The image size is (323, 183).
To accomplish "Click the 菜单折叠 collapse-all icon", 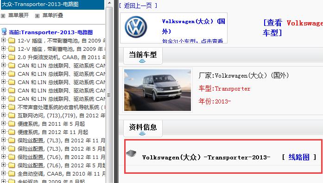I will [x=37, y=16].
